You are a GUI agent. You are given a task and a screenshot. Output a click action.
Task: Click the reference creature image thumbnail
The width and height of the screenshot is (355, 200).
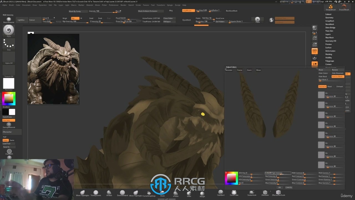click(53, 69)
